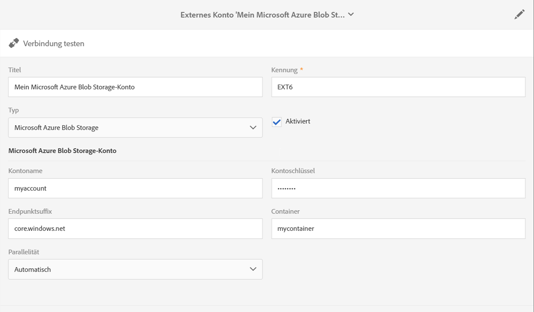Open the 'Externes Konto' title menu
This screenshot has height=312, width=534.
click(262, 15)
